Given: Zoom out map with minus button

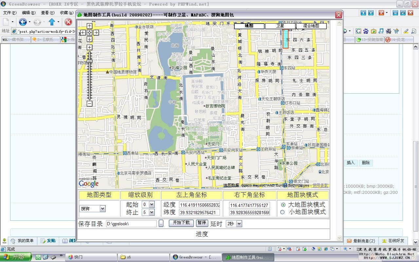Looking at the screenshot, I should (x=89, y=103).
